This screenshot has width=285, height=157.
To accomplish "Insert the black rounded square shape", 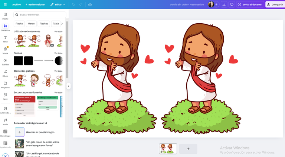I will pyautogui.click(x=29, y=61).
